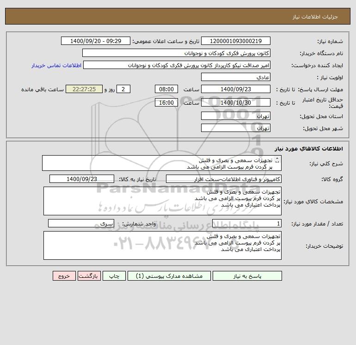Click the priority field عادی
356x345 pixels.
[236, 77]
